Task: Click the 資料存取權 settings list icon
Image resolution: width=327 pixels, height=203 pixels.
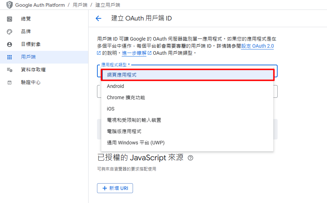Action: [10, 70]
